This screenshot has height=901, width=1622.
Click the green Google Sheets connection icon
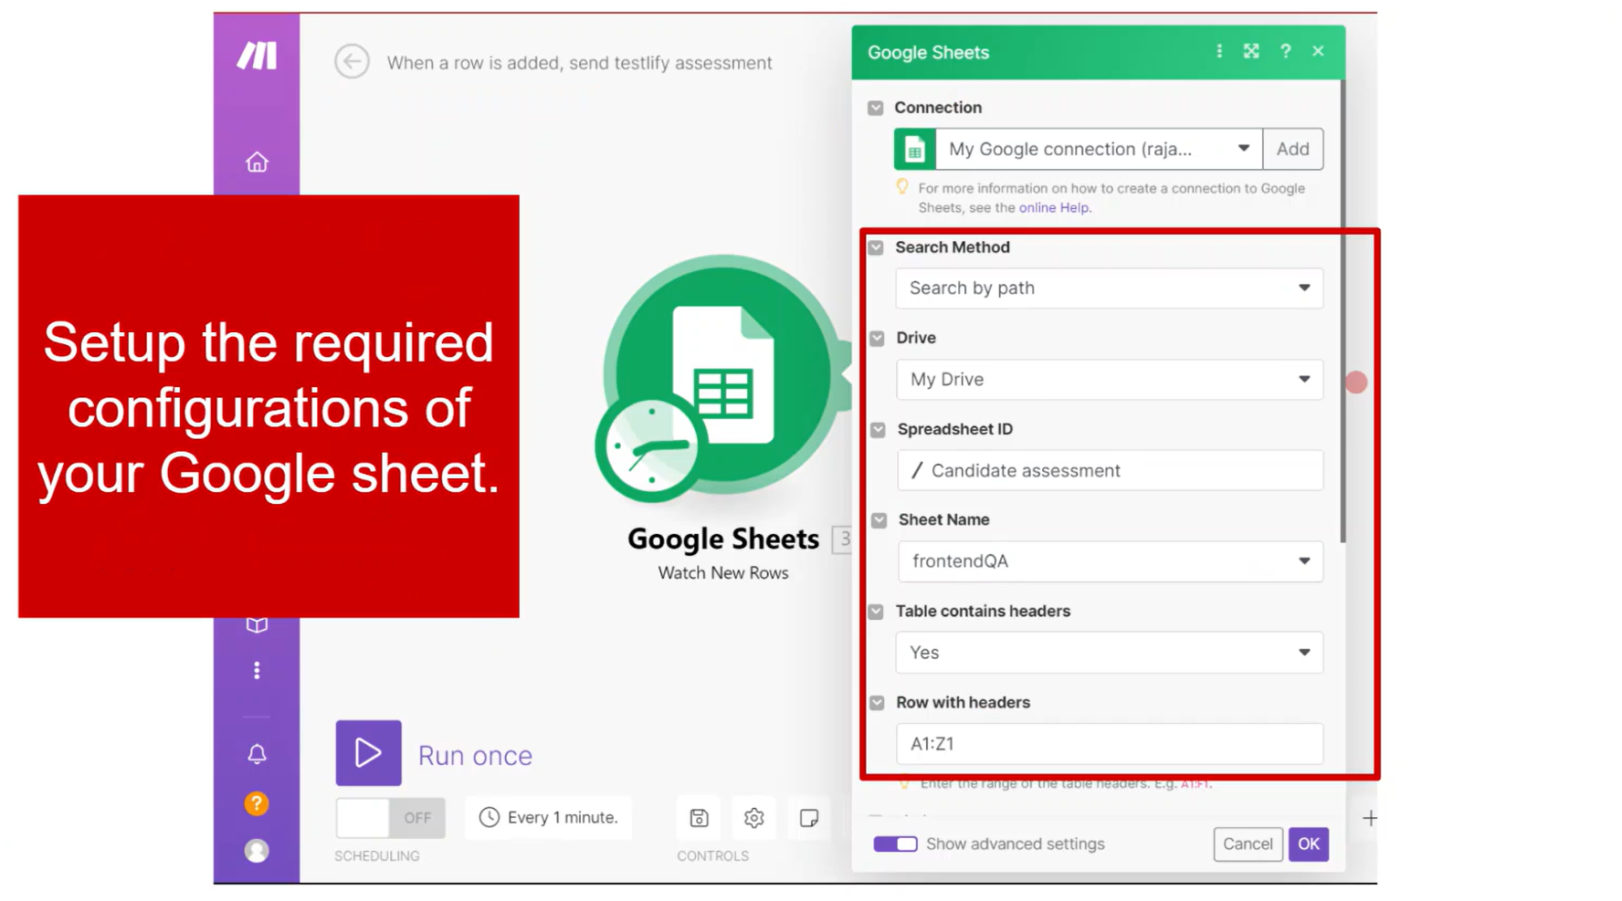(x=914, y=149)
